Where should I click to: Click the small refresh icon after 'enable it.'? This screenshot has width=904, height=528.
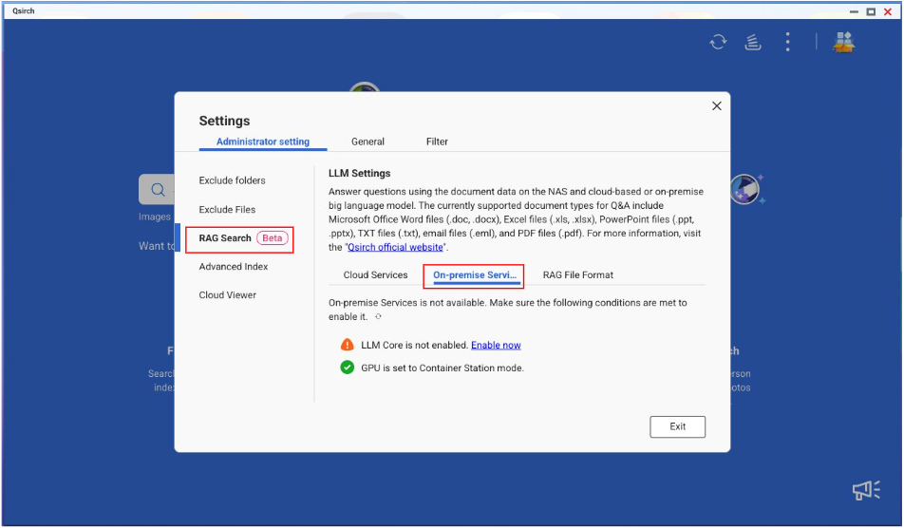tap(378, 317)
